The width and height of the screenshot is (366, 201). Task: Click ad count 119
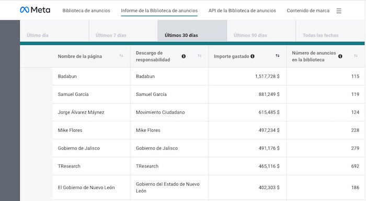click(x=355, y=94)
